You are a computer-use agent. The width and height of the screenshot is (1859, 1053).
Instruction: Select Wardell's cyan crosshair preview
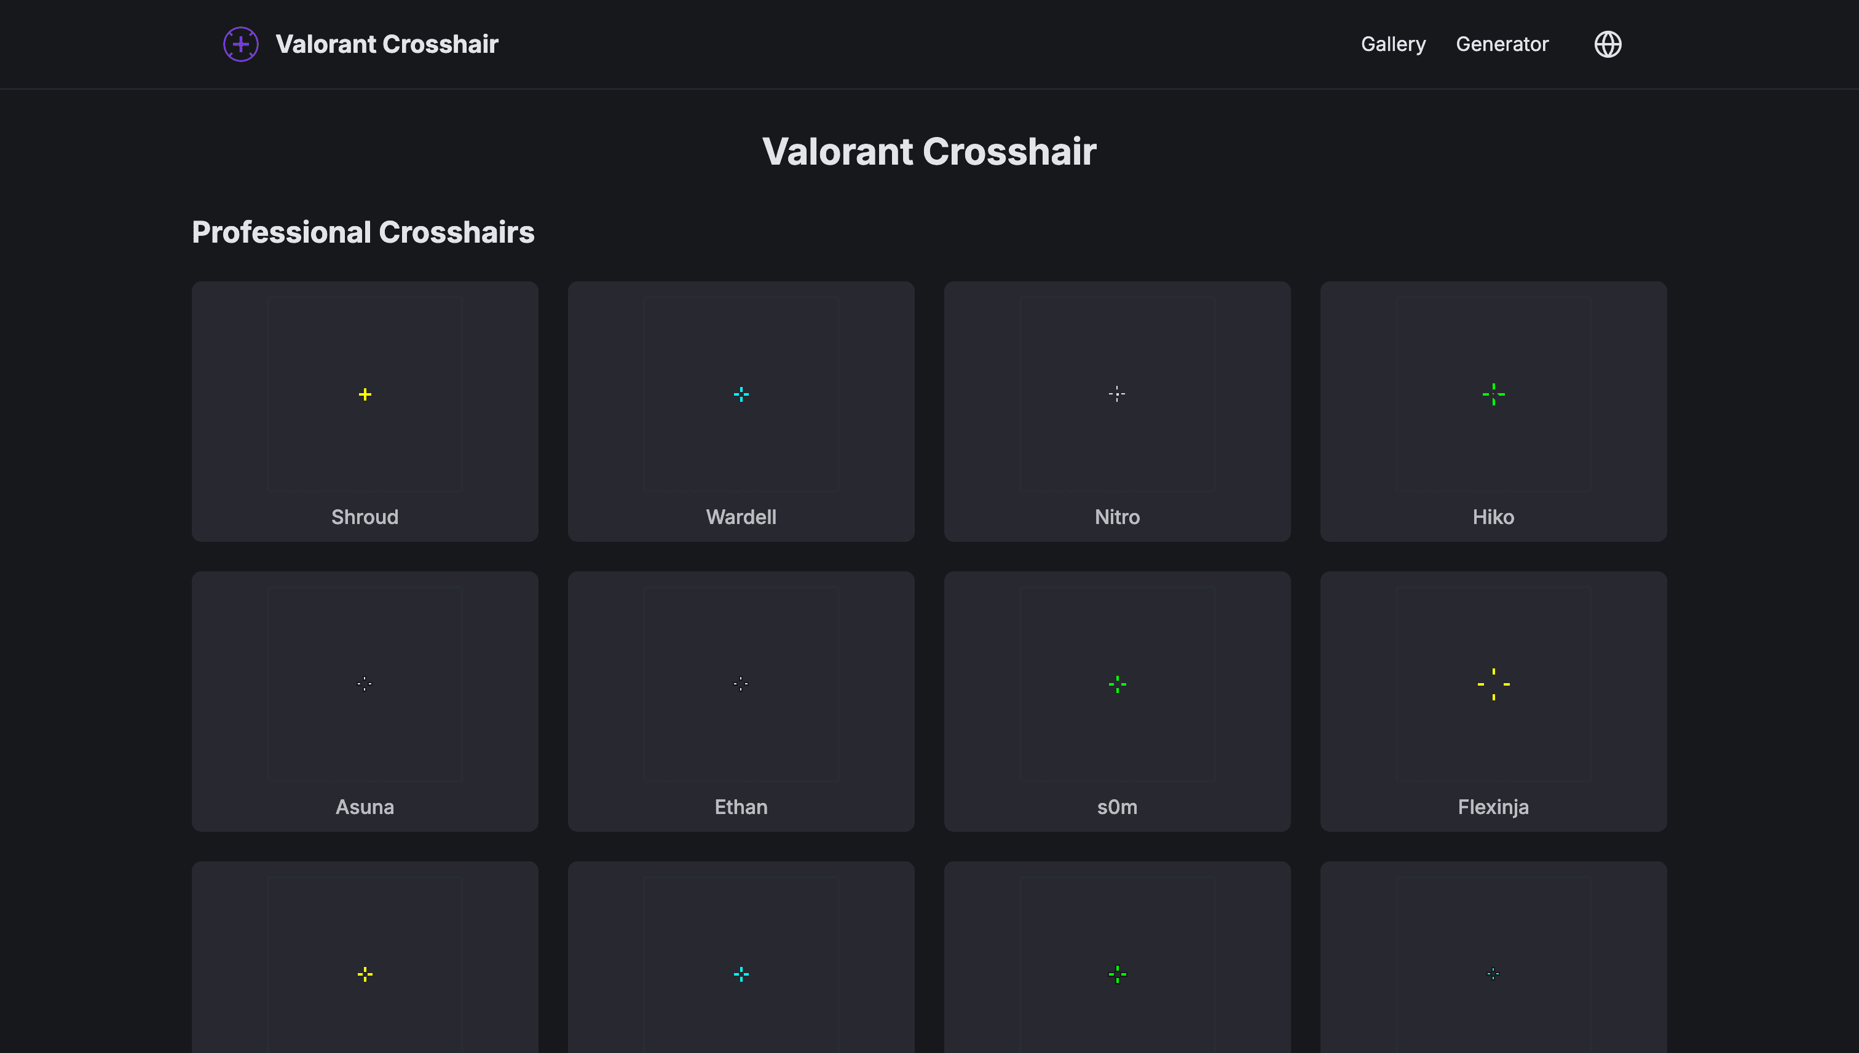coord(741,394)
